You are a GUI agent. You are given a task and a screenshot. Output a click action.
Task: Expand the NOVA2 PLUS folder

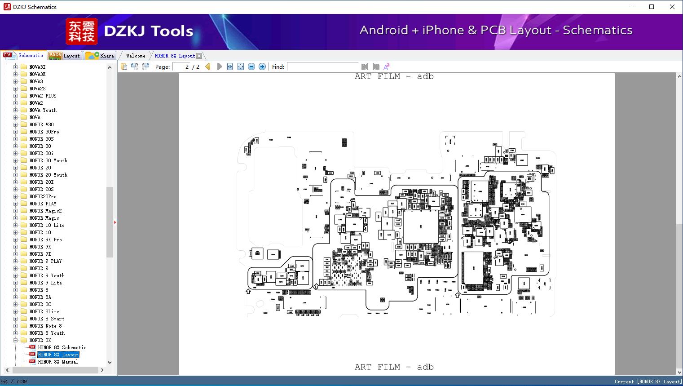16,96
